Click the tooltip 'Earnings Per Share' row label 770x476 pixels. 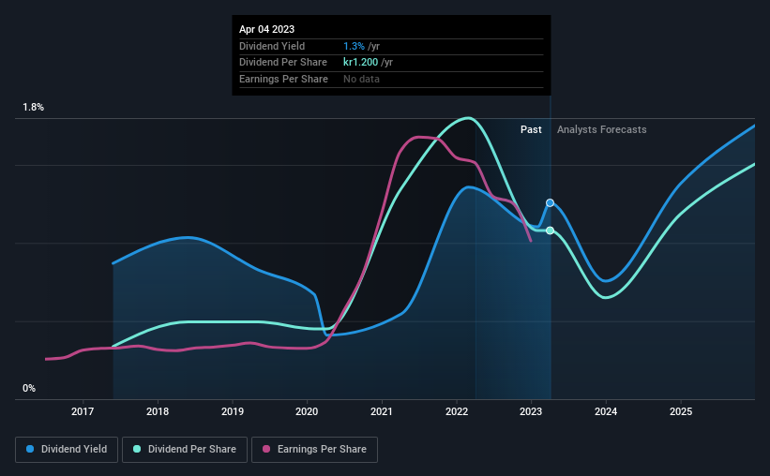(x=283, y=79)
